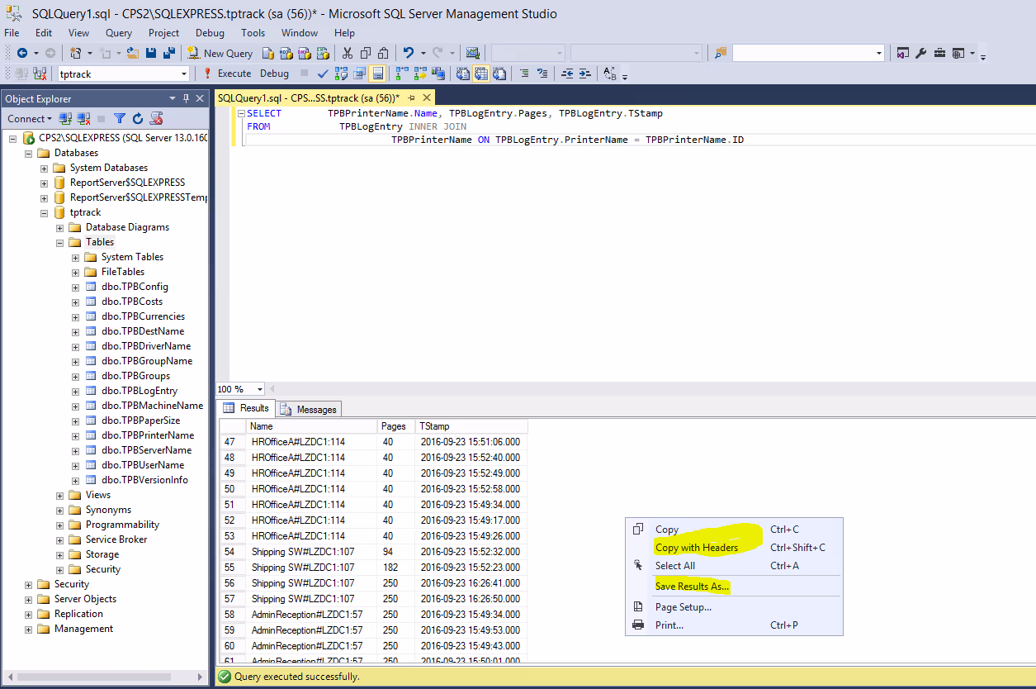
Task: Select Results to Grid mode
Action: pyautogui.click(x=481, y=74)
